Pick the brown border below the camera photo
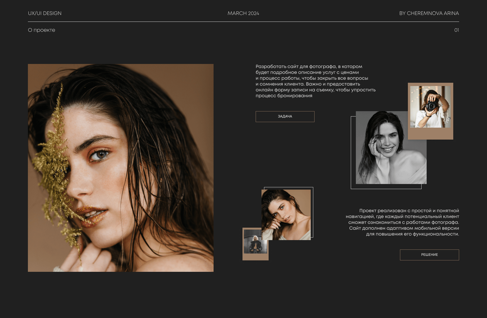487x318 pixels. tap(430, 134)
